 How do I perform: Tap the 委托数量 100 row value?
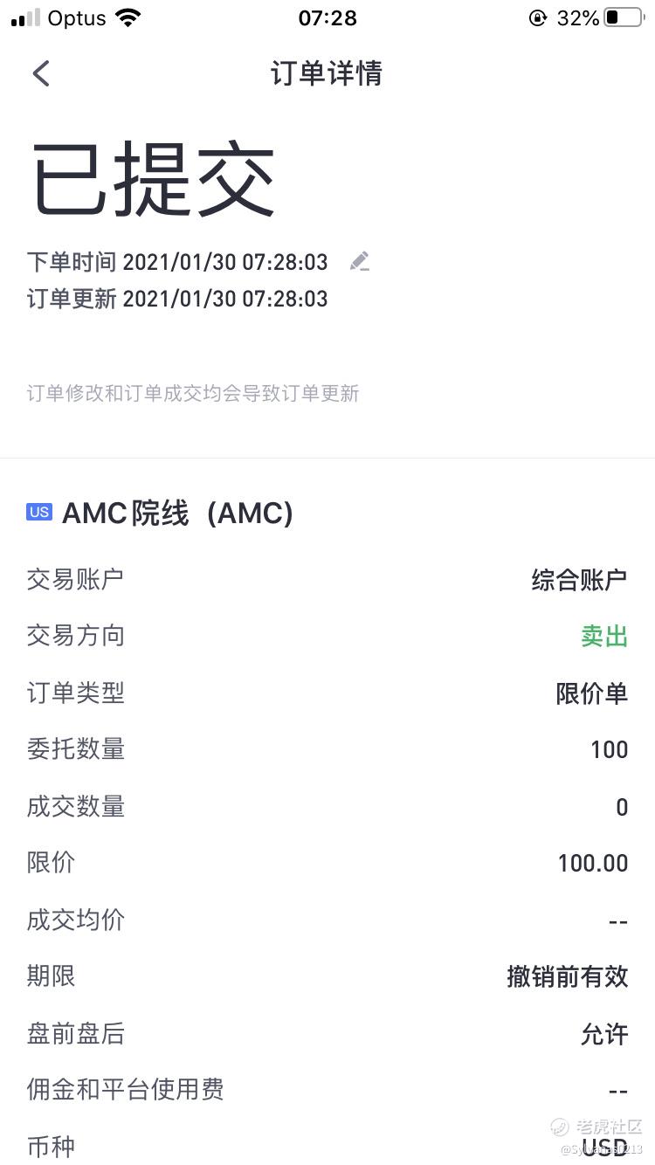point(609,749)
